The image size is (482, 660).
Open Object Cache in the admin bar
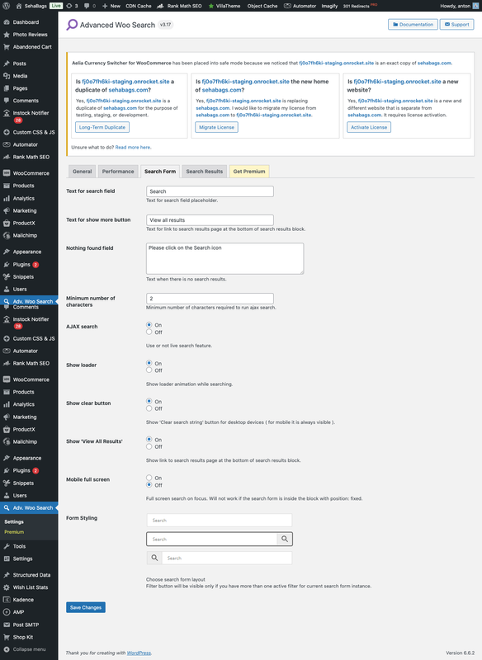coord(262,6)
